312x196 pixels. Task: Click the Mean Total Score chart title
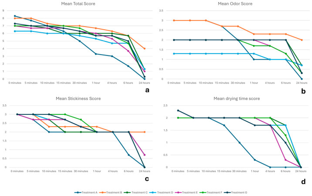[x=78, y=4]
